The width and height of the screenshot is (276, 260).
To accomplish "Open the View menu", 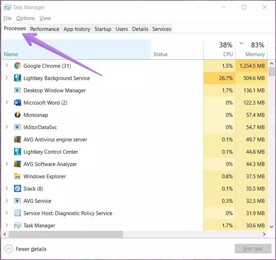I will click(x=45, y=18).
